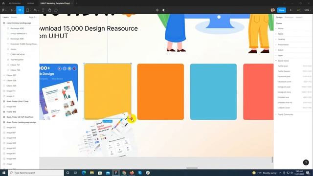The image size is (313, 176).
Task: Launch Microsoft Edge from taskbar
Action: [84, 173]
